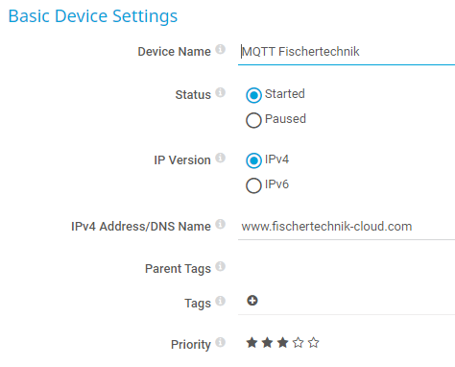Set priority to five stars
This screenshot has height=367, width=455.
click(314, 343)
